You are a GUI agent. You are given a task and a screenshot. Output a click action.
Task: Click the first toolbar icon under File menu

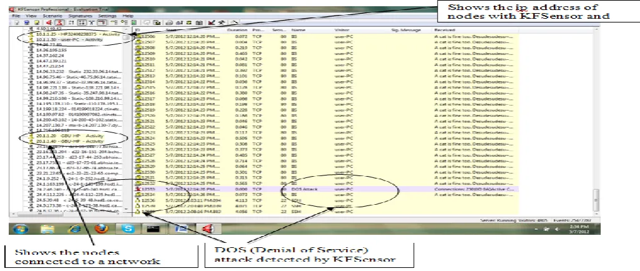(x=16, y=22)
